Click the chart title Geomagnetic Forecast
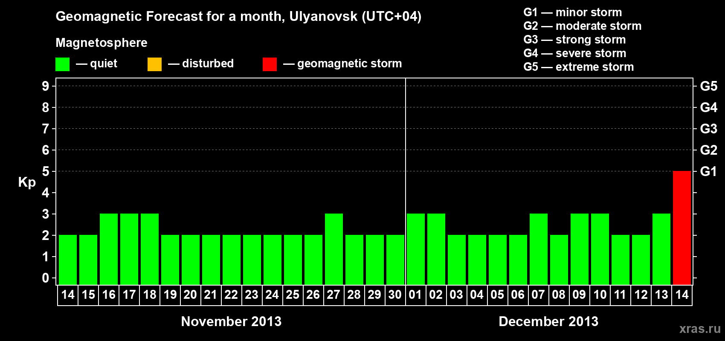This screenshot has width=725, height=341. tap(238, 17)
